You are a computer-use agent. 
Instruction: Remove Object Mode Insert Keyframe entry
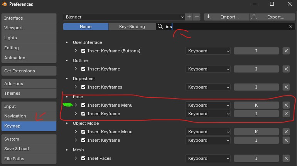pyautogui.click(x=286, y=140)
